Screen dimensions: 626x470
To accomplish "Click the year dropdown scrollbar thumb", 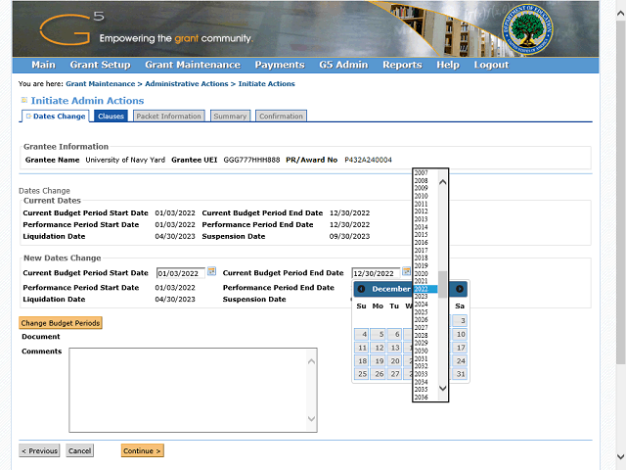I will [442, 283].
